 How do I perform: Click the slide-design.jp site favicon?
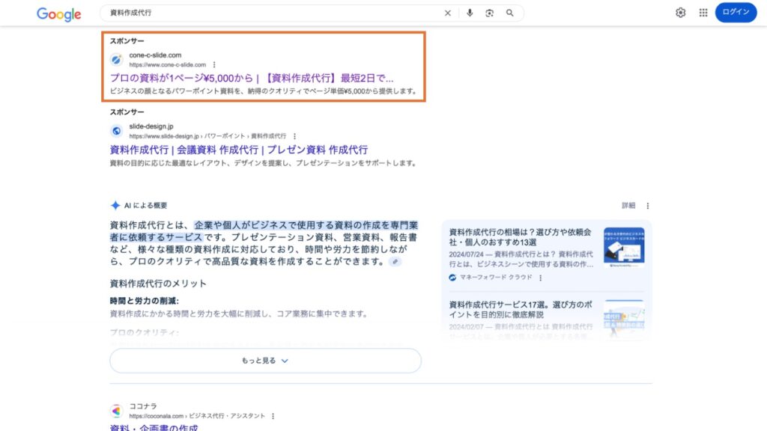116,131
